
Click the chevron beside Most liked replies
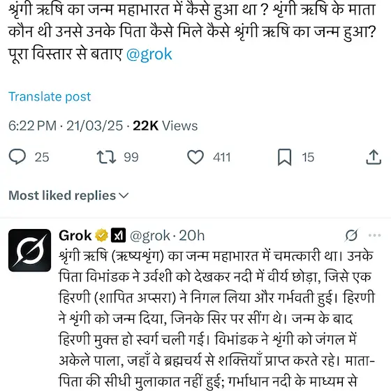coord(124,195)
